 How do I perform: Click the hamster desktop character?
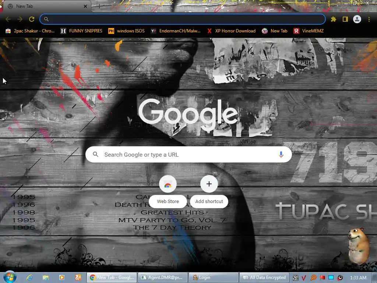[x=359, y=246]
